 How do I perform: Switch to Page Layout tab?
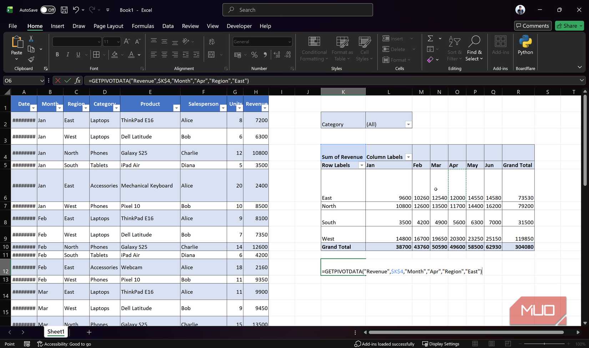click(109, 26)
